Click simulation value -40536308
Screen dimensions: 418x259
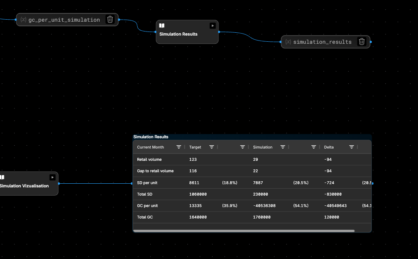264,206
